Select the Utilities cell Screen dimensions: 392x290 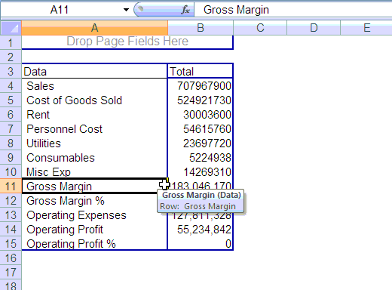[x=94, y=143]
